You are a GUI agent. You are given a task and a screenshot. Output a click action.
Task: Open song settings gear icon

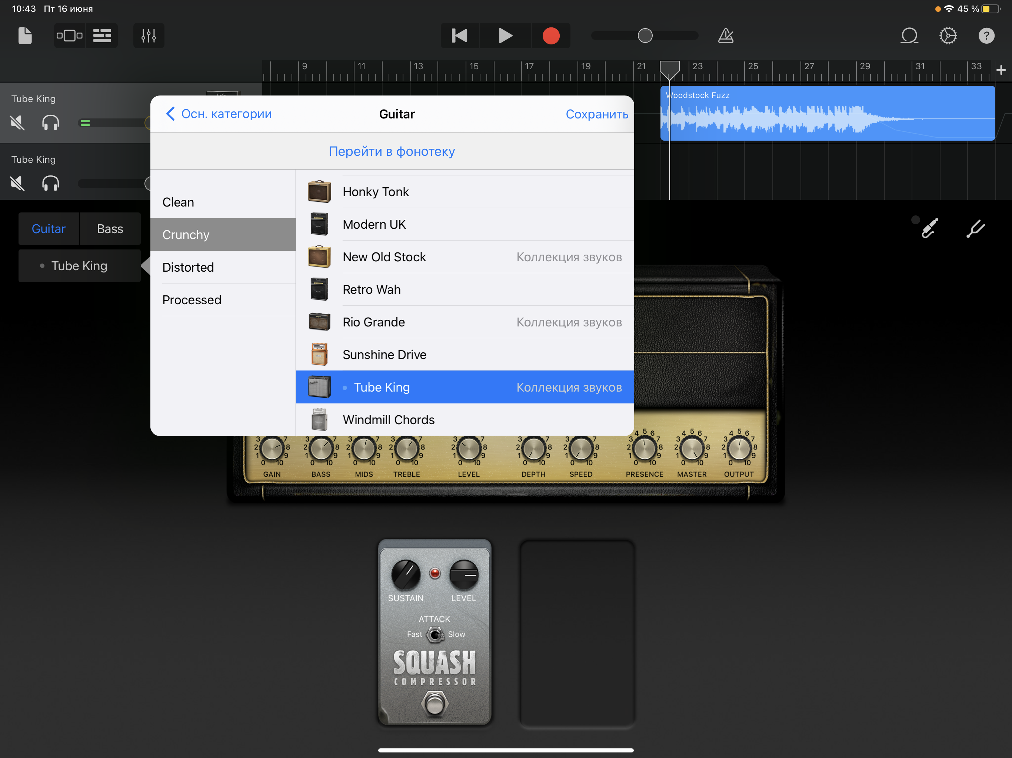(x=948, y=36)
